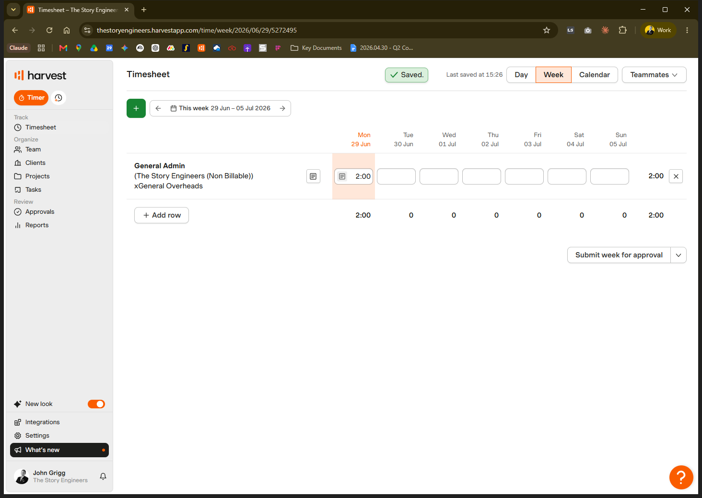Click Monday 2:00 time entry field
Screen dimensions: 702x498
[353, 176]
